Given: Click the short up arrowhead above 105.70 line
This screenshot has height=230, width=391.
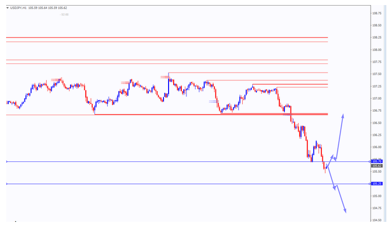Looking at the screenshot, I should [333, 156].
